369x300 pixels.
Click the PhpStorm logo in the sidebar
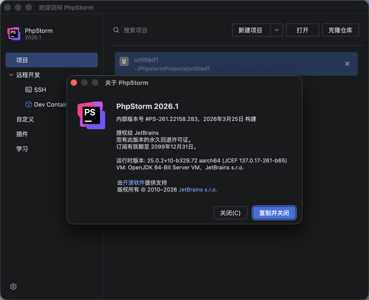(14, 33)
